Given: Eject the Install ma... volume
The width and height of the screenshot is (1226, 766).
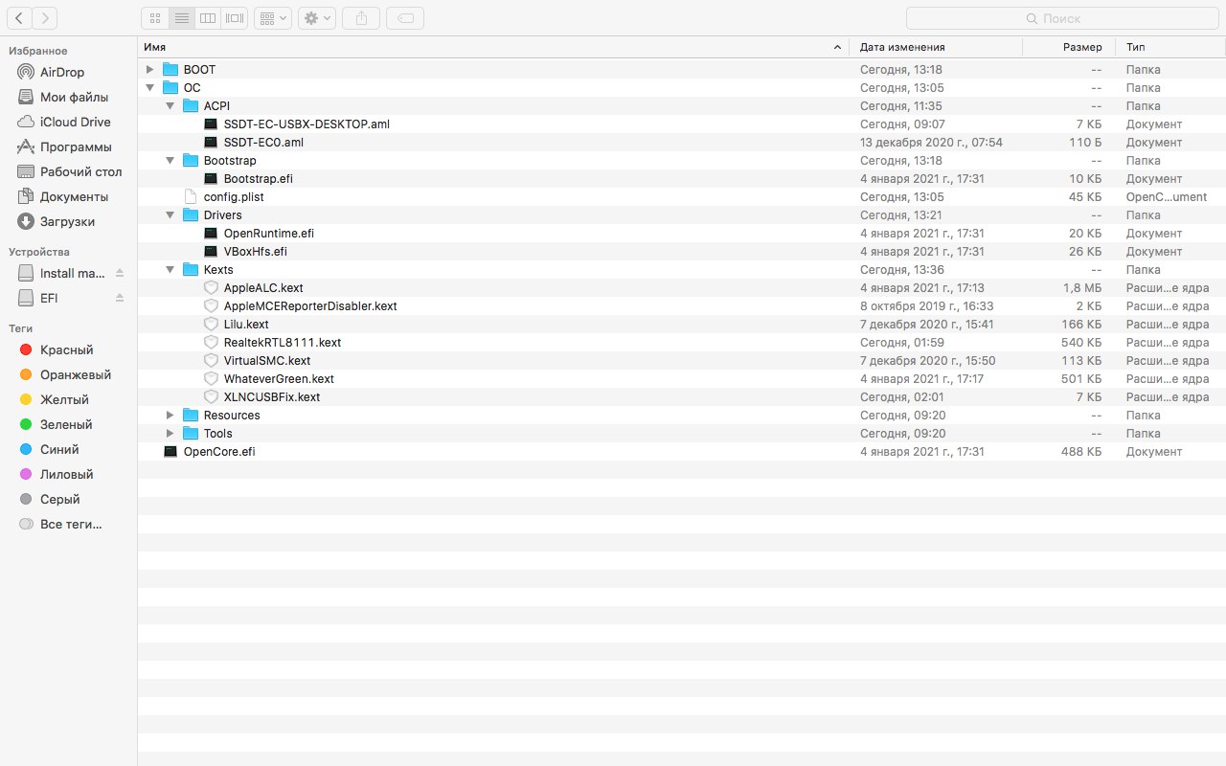Looking at the screenshot, I should [x=120, y=273].
